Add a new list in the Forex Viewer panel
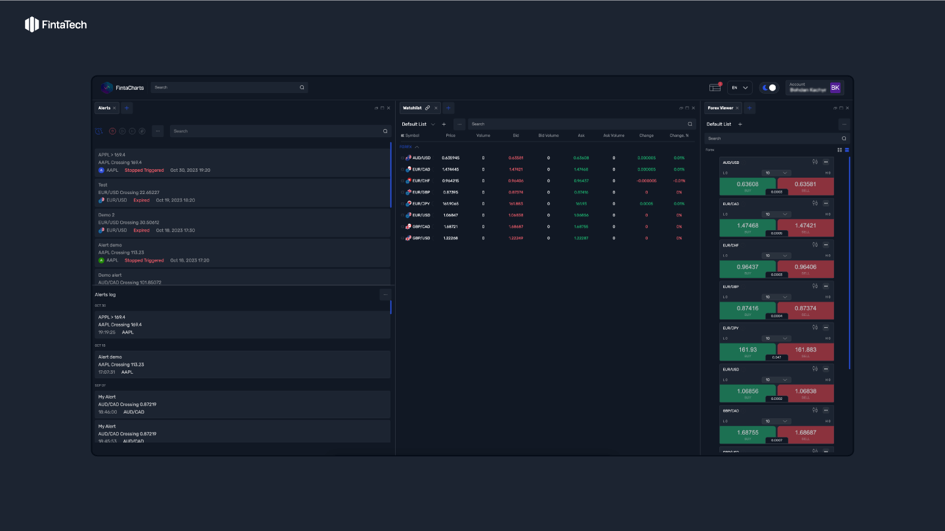The image size is (945, 531). pos(740,124)
